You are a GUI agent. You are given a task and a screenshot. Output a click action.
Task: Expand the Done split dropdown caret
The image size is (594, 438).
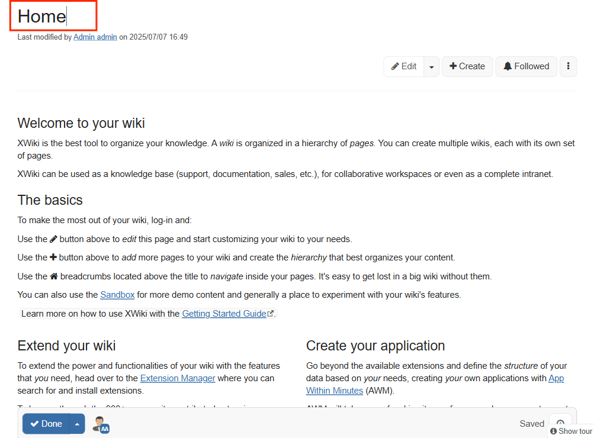click(77, 424)
